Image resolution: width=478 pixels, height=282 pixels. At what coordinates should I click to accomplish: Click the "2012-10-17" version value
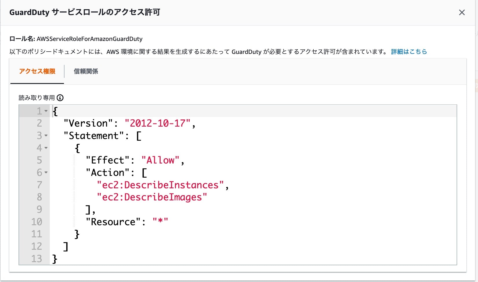point(158,123)
